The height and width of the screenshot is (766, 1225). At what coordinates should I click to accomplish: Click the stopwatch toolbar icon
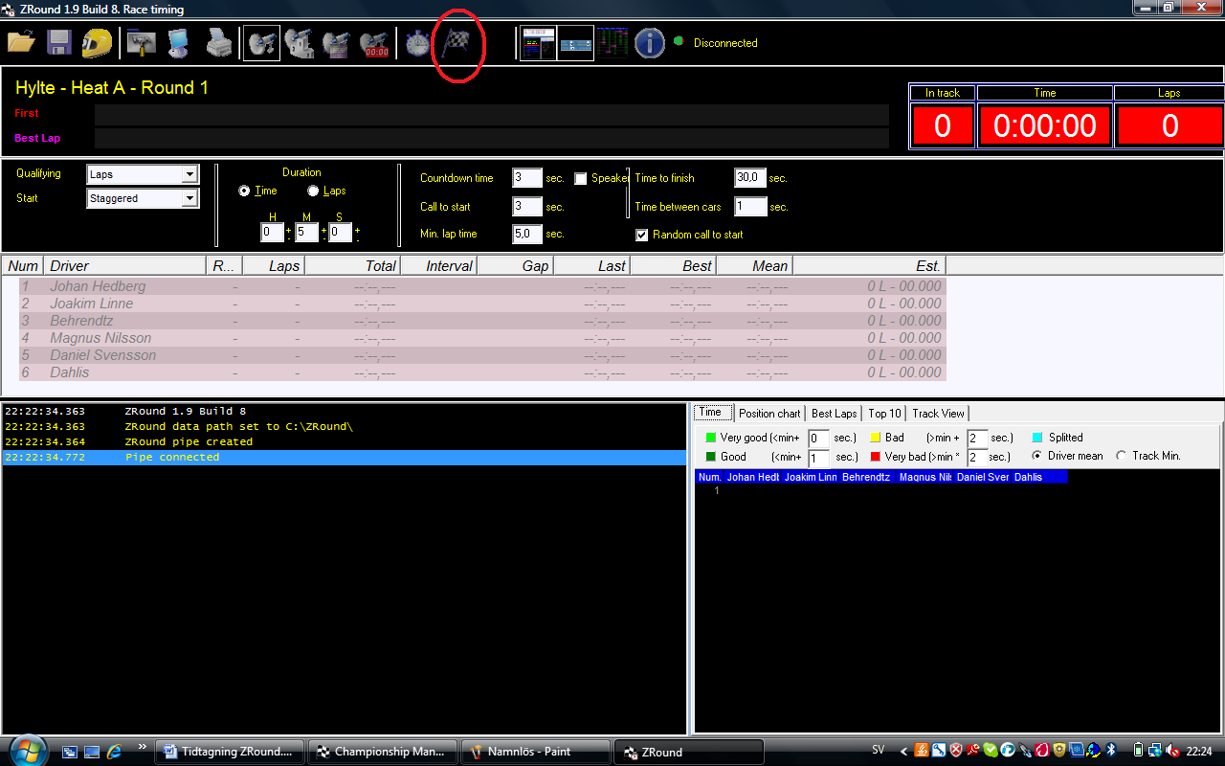pos(417,43)
